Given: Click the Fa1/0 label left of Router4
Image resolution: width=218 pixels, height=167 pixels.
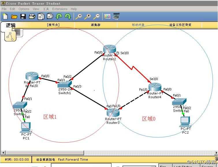Looking at the screenshot, I should [143, 90].
